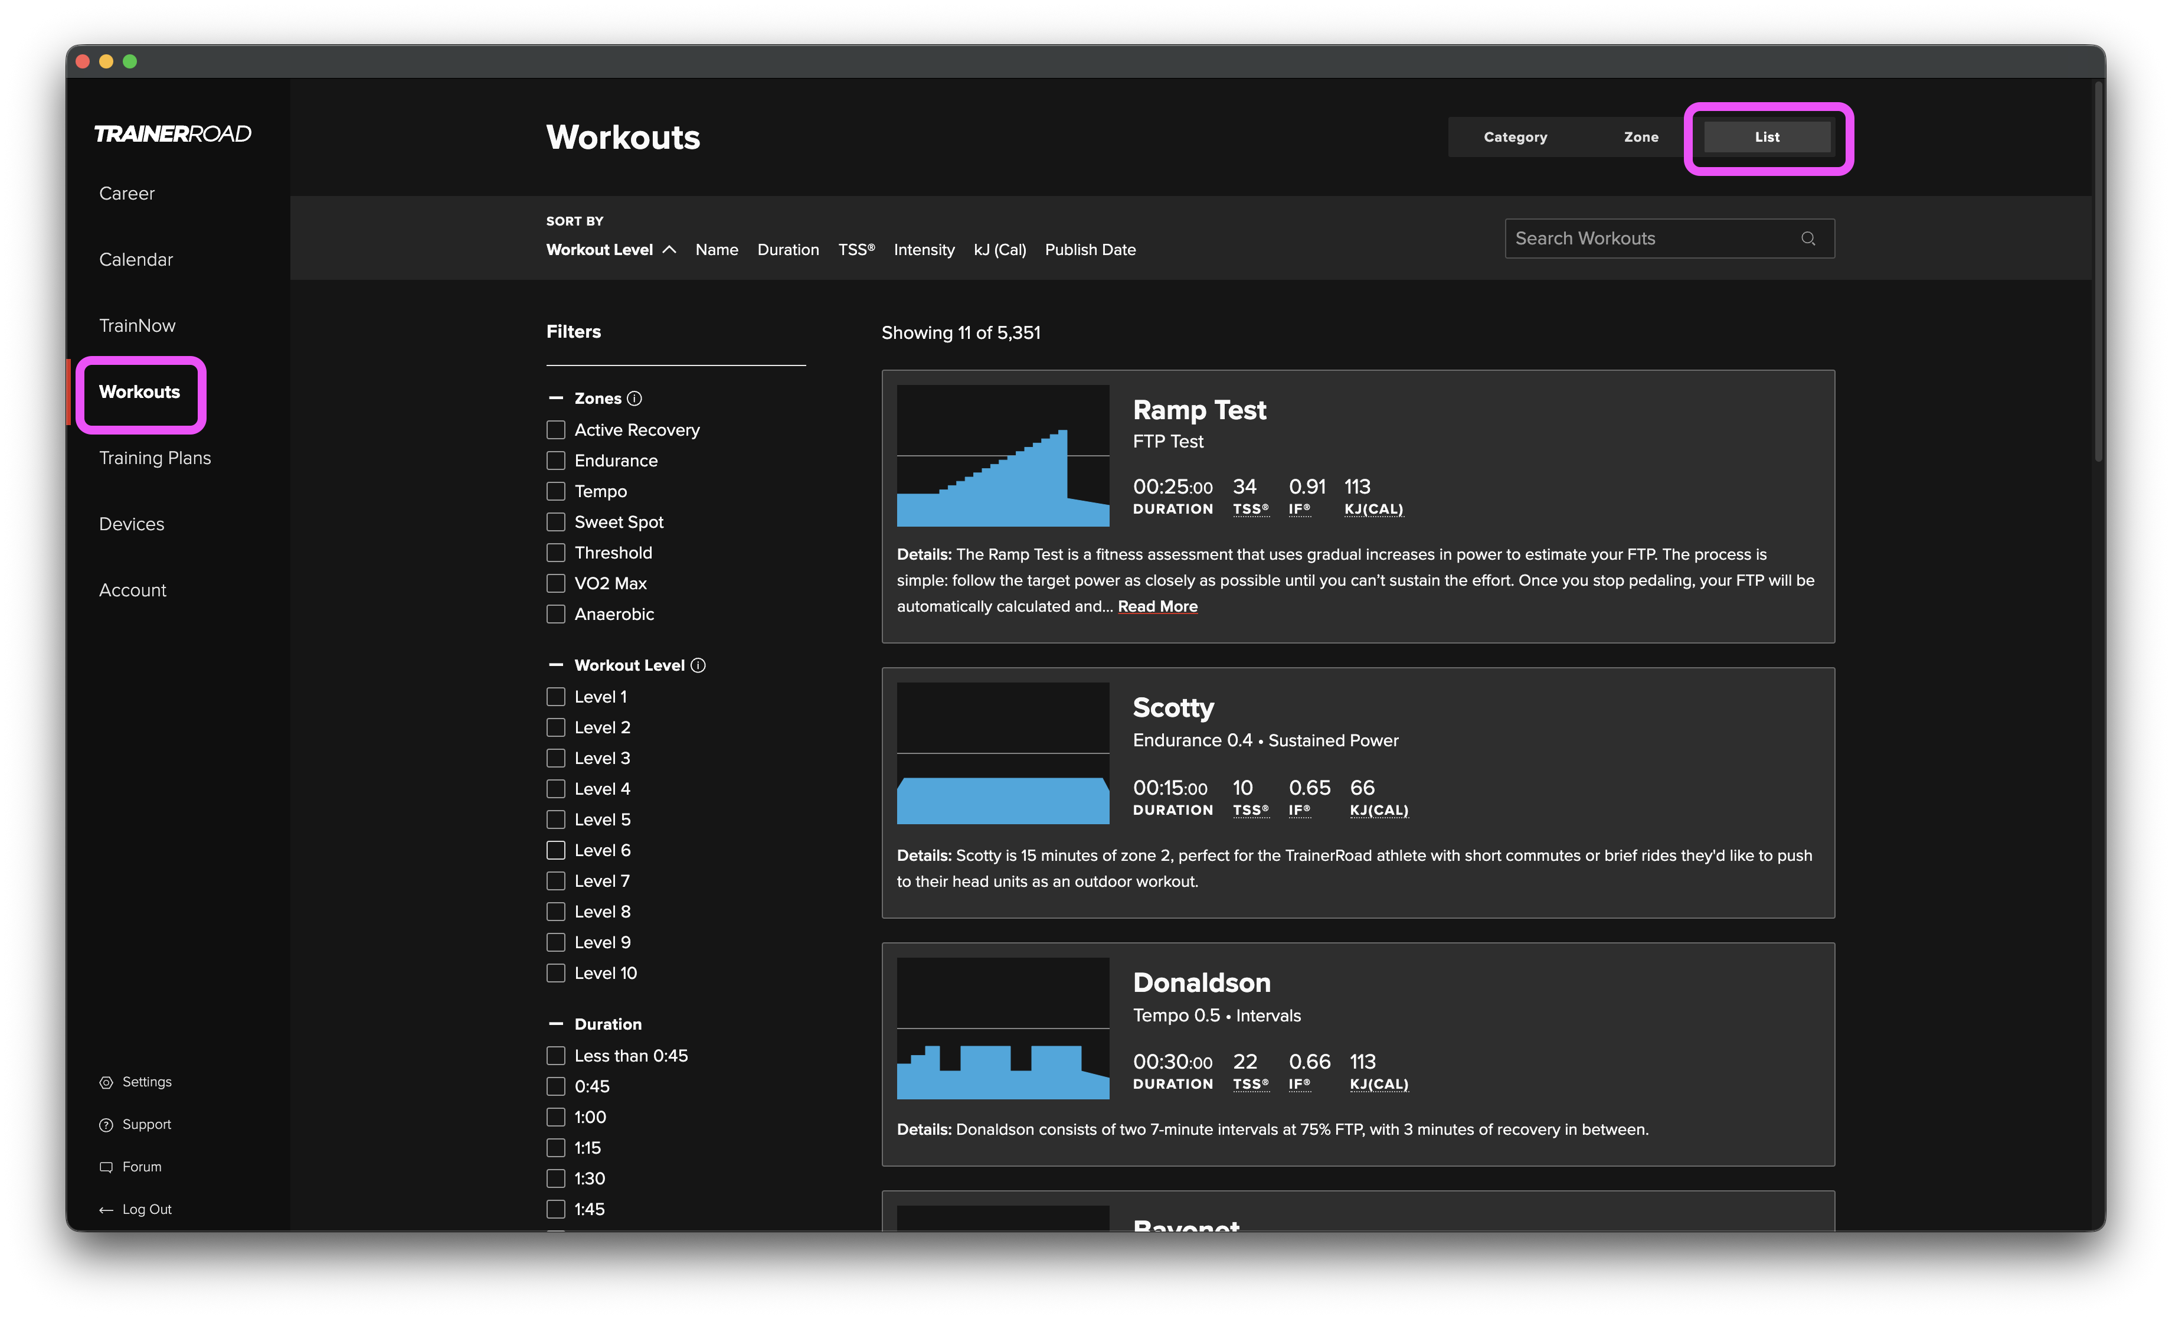The image size is (2172, 1319).
Task: Check the Level 3 filter
Action: [x=555, y=758]
